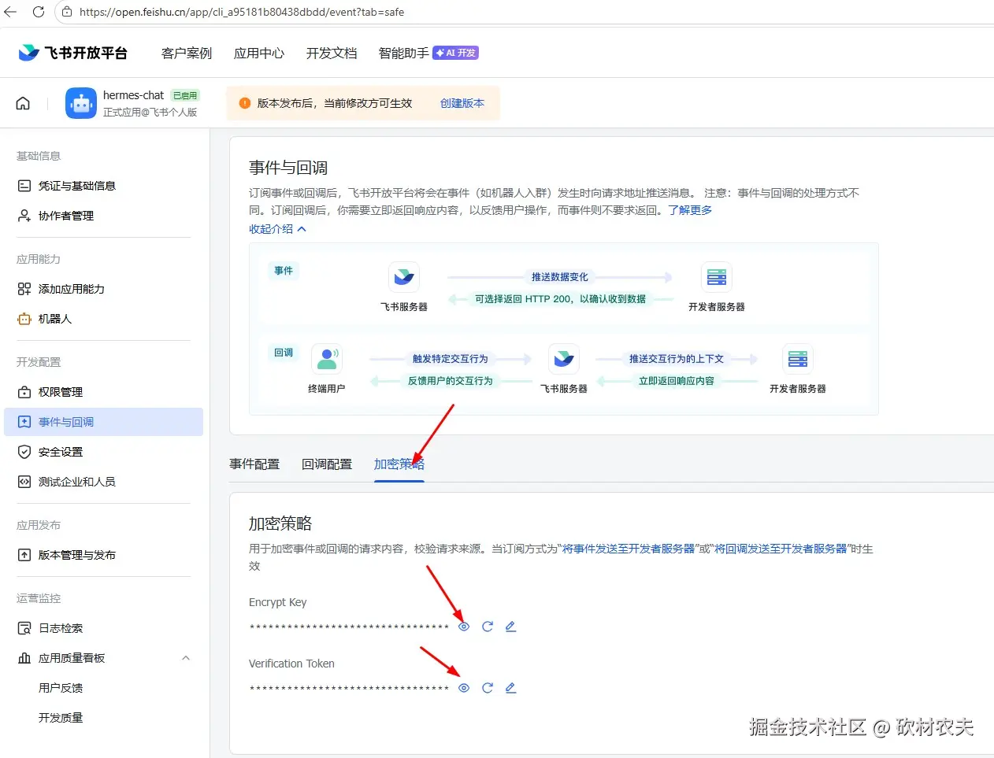Click the Encrypt Key masked value

pyautogui.click(x=349, y=627)
